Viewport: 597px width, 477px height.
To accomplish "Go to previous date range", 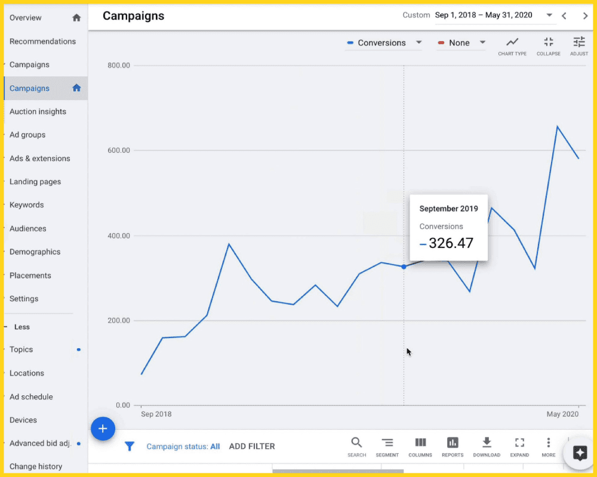I will (x=564, y=16).
